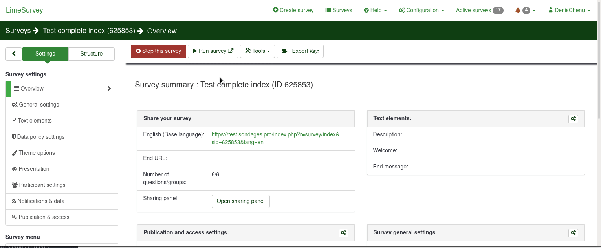Open the Configuration dropdown menu

421,11
